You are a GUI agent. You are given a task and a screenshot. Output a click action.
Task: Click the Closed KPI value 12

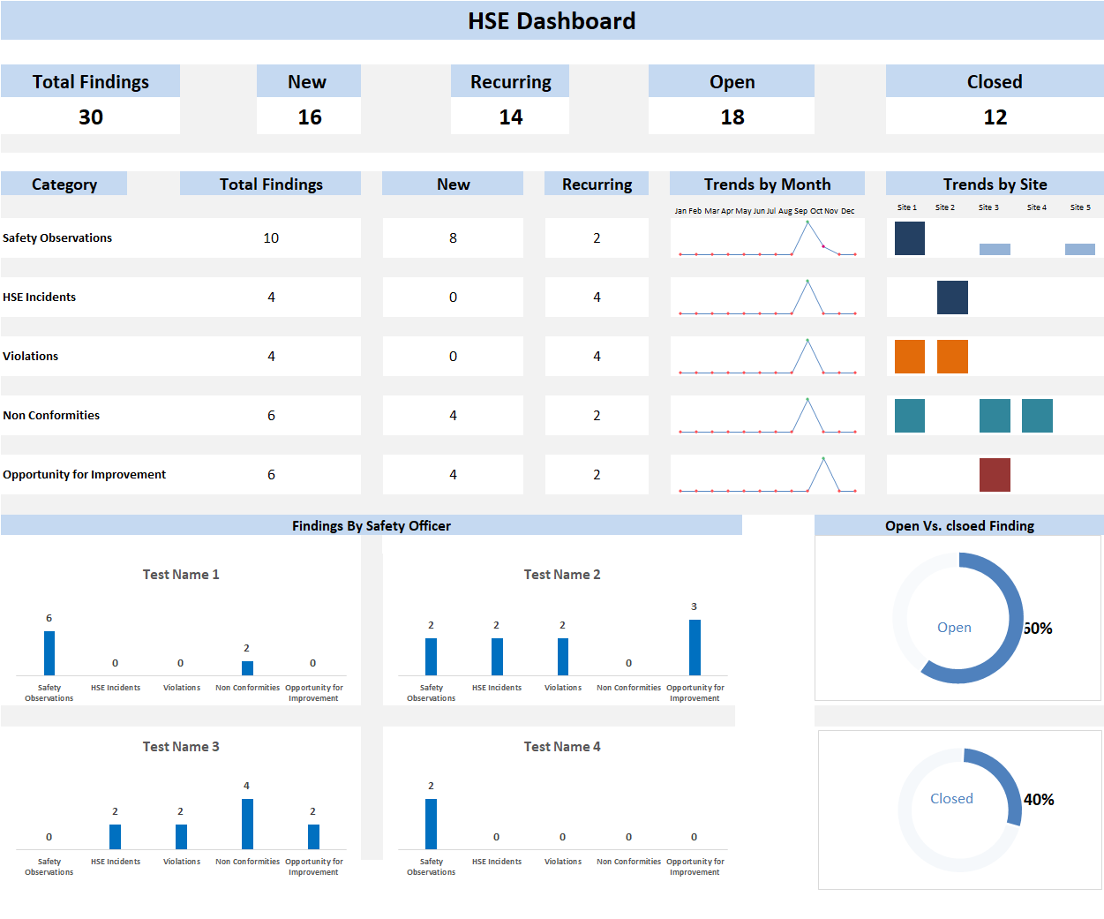[x=995, y=117]
